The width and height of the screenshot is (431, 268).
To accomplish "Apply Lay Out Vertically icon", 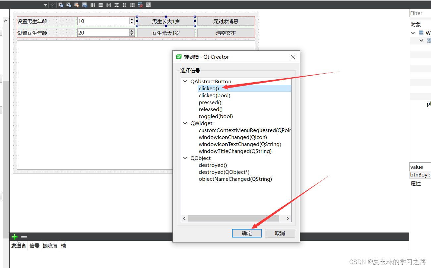I will pyautogui.click(x=101, y=5).
